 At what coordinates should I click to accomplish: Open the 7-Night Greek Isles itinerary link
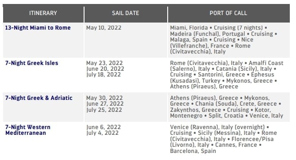32,63
